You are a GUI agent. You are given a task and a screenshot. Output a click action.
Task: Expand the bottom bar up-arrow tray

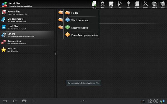83,101
